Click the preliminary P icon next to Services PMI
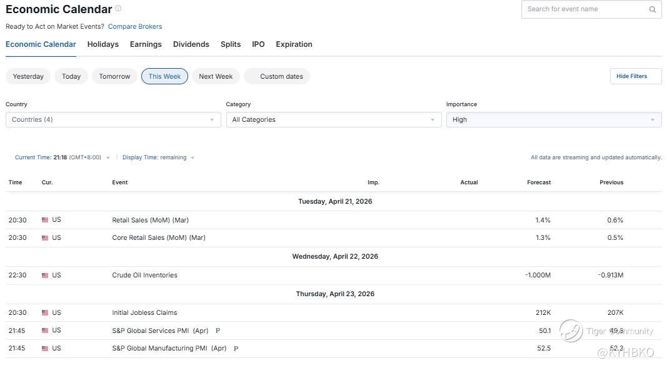The image size is (667, 368). 218,331
